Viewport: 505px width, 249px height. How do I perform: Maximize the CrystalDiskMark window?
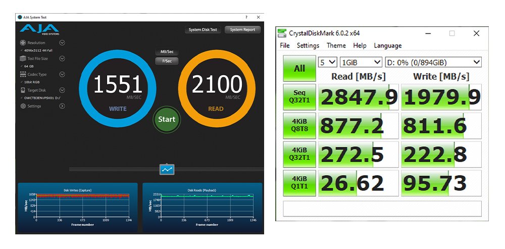pos(452,33)
